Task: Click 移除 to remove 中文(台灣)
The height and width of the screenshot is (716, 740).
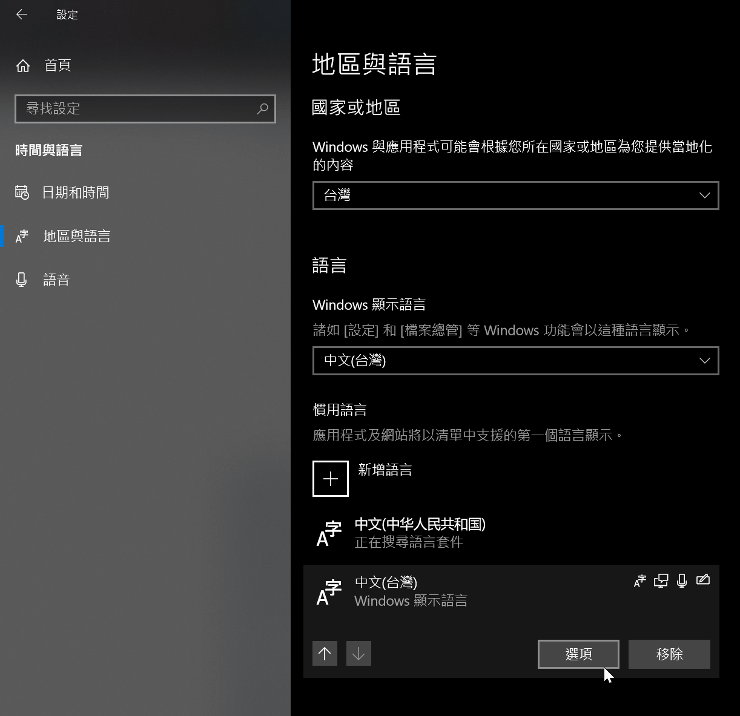Action: [669, 654]
